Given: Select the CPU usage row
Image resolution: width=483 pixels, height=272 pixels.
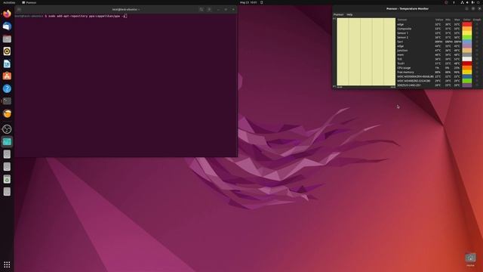Looking at the screenshot, I should click(439, 68).
